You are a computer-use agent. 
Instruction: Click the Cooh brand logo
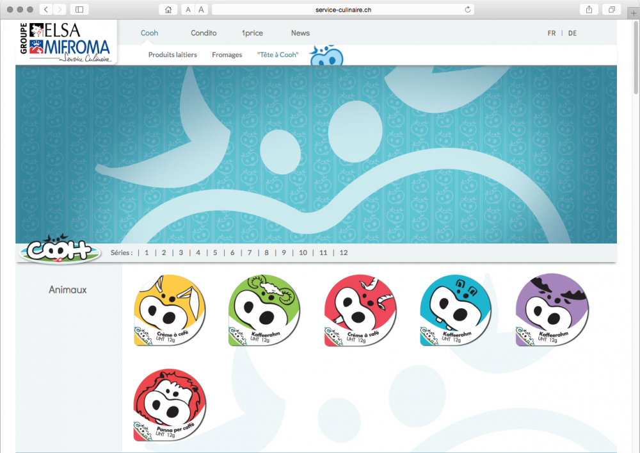coord(59,251)
